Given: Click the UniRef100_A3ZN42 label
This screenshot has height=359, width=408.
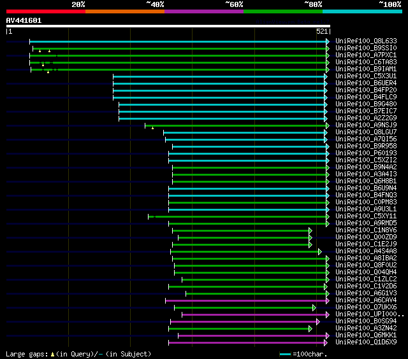Looking at the screenshot, I should pyautogui.click(x=366, y=328).
